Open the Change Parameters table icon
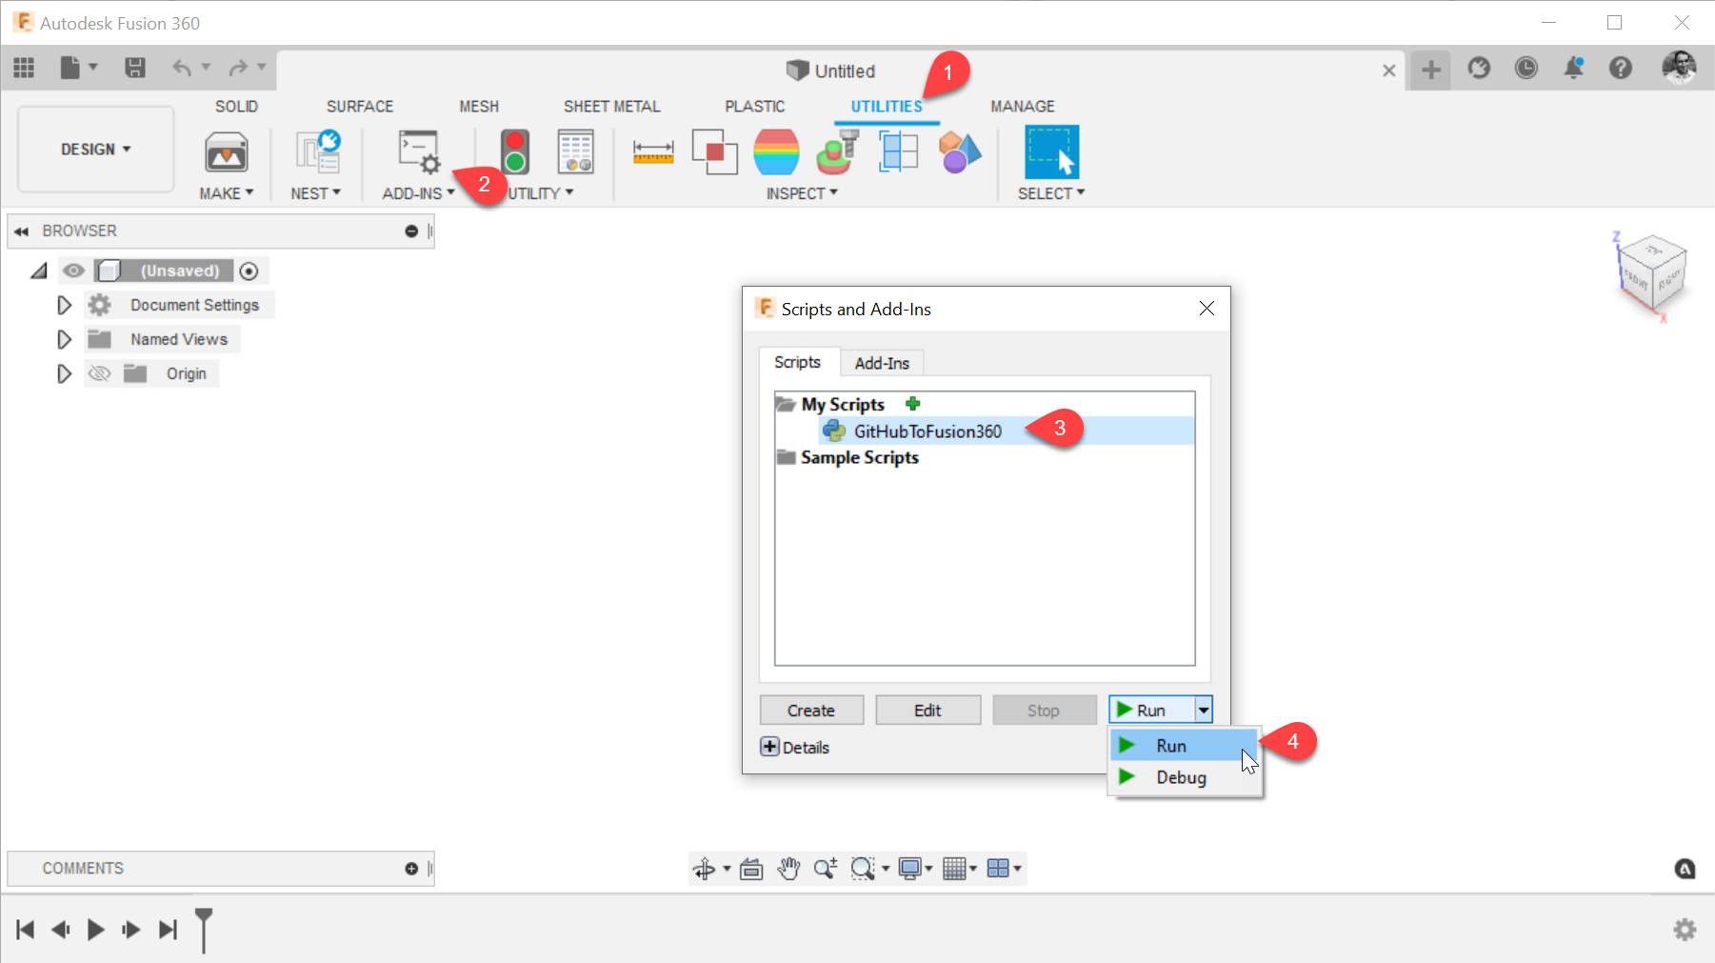 pos(575,152)
